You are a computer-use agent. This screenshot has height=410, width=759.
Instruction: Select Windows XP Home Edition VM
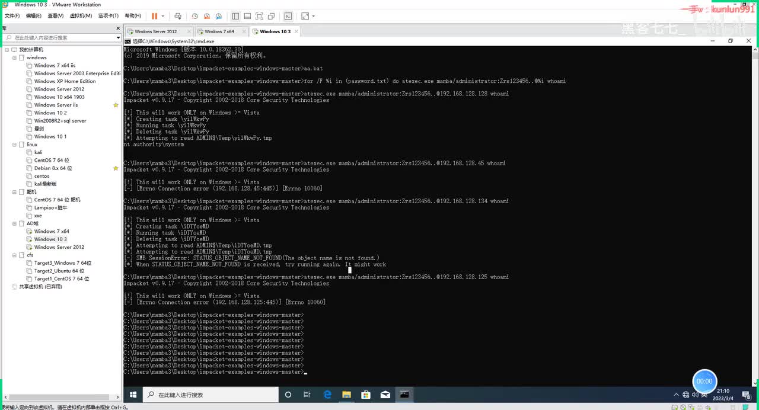[65, 81]
